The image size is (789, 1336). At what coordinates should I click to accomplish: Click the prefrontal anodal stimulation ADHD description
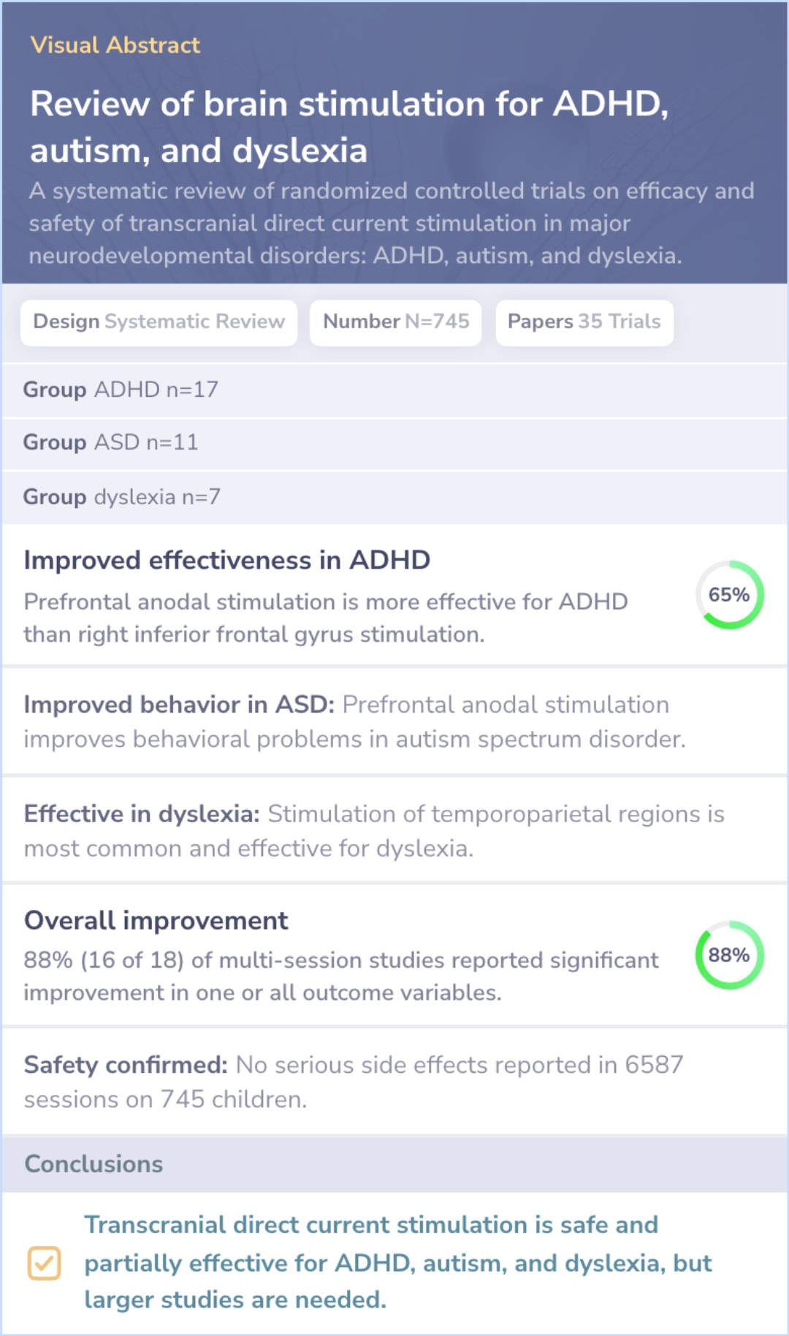click(325, 618)
